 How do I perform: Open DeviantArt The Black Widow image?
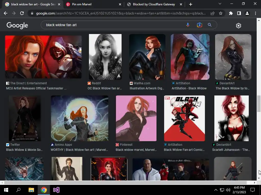[x=233, y=57]
